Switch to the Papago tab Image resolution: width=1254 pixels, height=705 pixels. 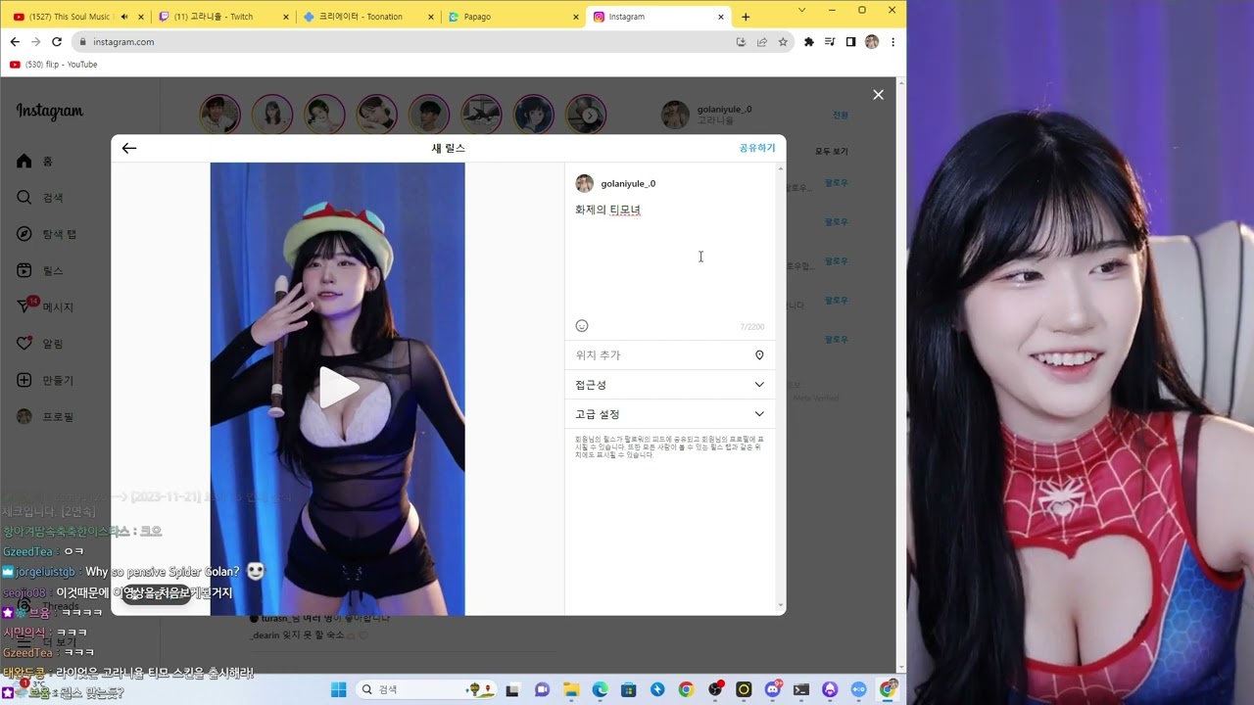pyautogui.click(x=513, y=17)
